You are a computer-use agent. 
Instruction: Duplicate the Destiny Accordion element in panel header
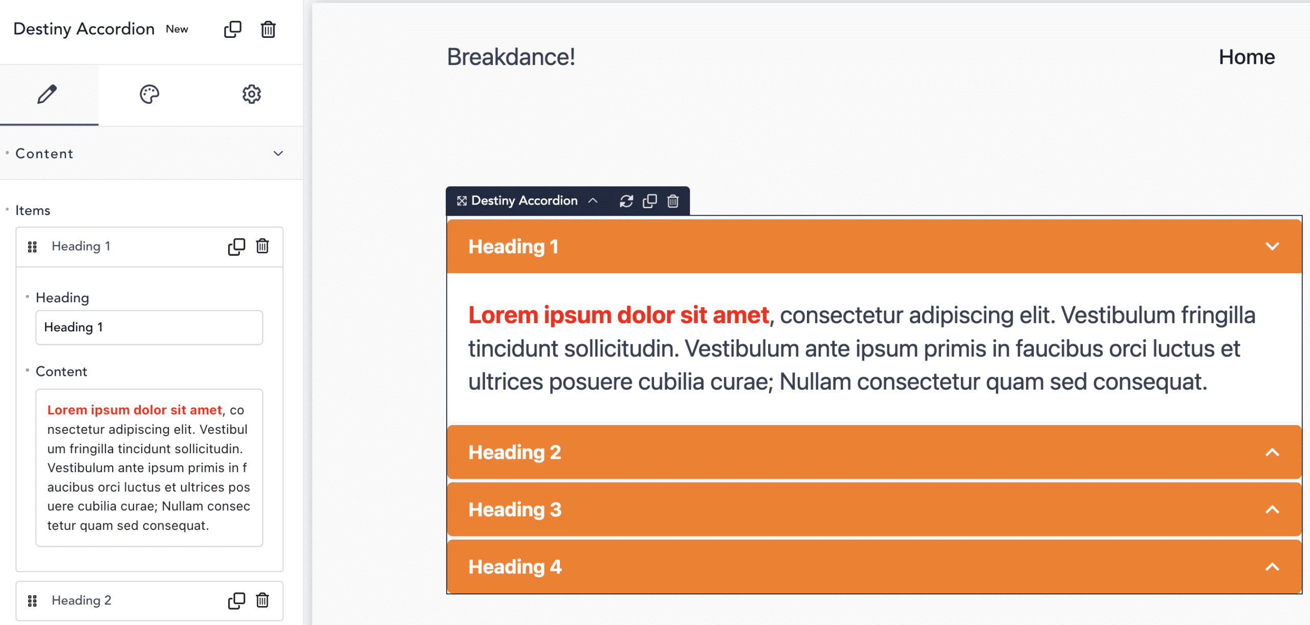tap(233, 29)
